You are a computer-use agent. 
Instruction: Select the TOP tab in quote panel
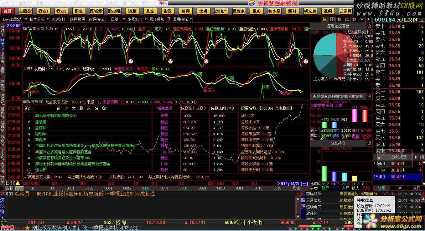click(x=399, y=188)
